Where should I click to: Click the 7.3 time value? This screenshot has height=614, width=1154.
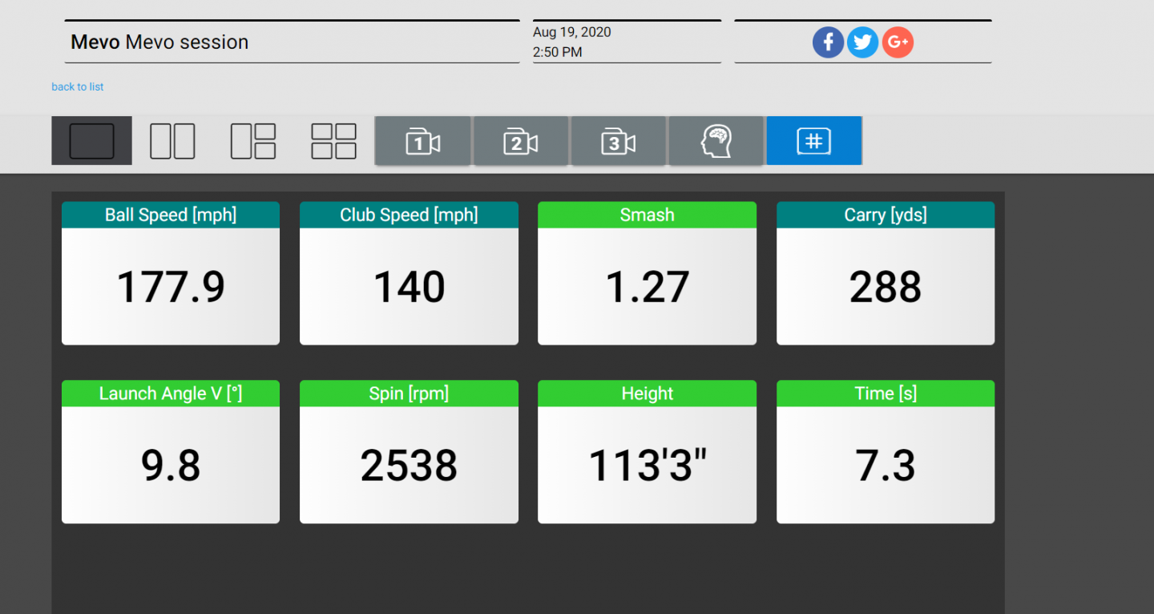pyautogui.click(x=886, y=466)
